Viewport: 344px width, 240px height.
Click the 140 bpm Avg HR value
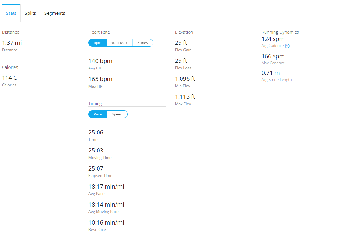coord(100,61)
